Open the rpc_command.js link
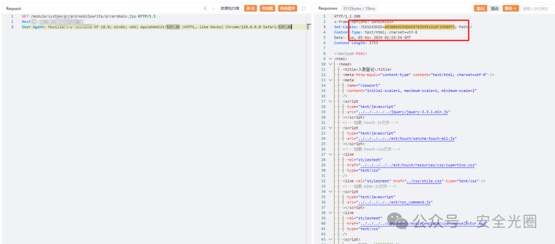 pos(396,202)
